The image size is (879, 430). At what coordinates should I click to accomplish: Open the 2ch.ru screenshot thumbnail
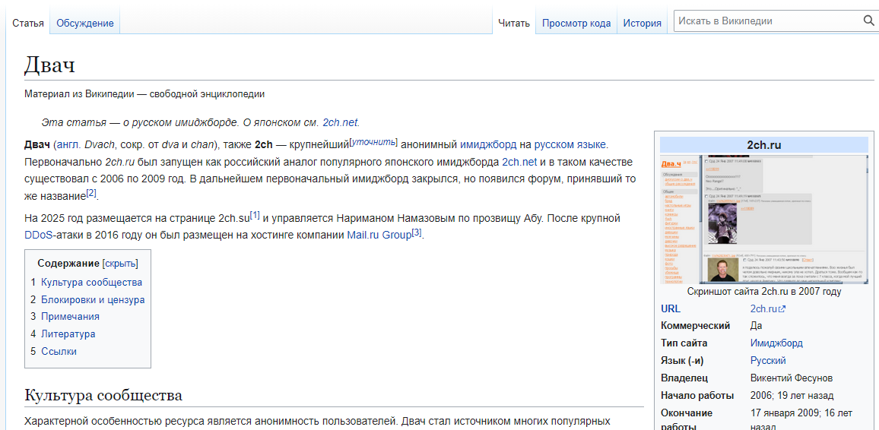point(764,220)
